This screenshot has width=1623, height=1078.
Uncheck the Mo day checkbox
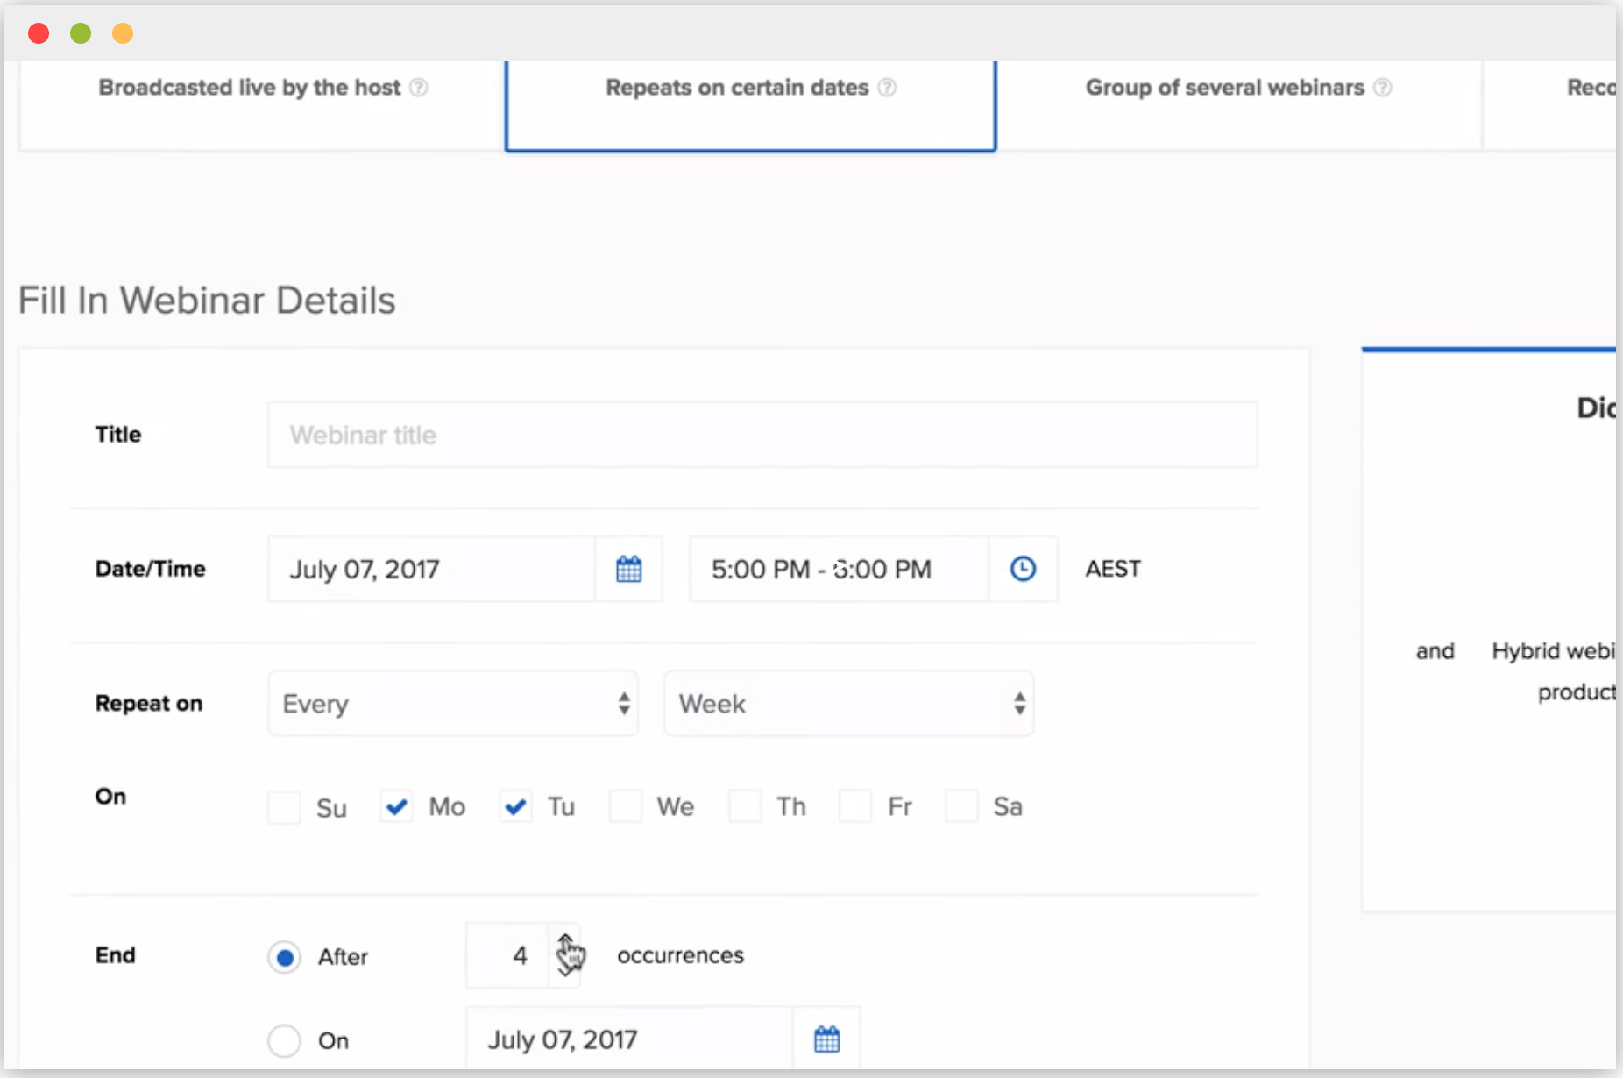(x=397, y=806)
